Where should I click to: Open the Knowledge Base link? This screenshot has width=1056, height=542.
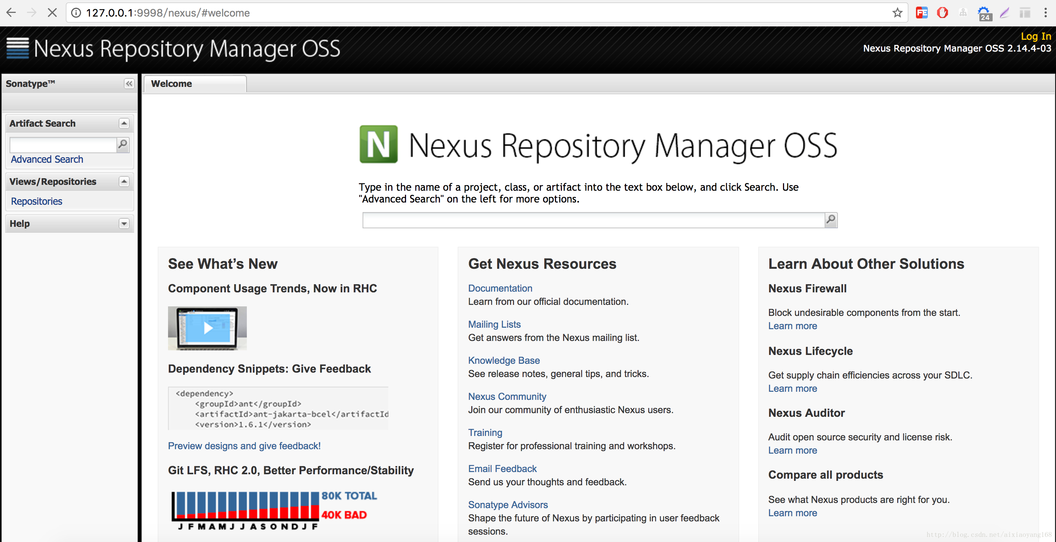point(504,360)
